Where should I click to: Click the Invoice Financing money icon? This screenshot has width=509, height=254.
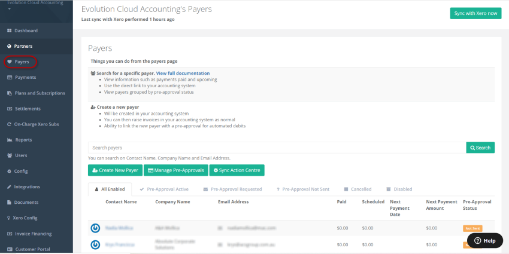pyautogui.click(x=10, y=234)
